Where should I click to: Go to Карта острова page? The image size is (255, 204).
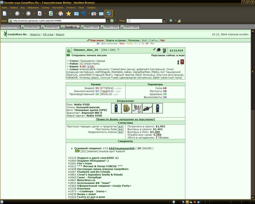pyautogui.click(x=116, y=40)
